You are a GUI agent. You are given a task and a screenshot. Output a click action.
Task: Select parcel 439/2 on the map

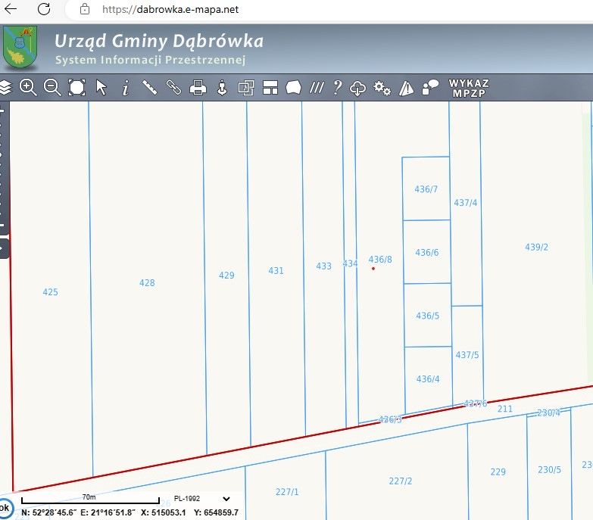pyautogui.click(x=536, y=248)
